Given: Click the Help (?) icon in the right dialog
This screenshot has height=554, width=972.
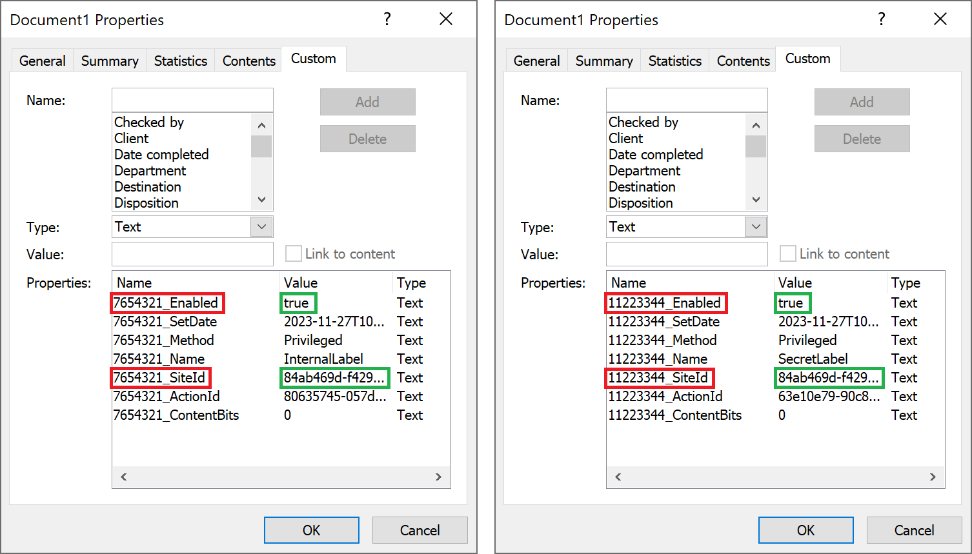Looking at the screenshot, I should click(882, 19).
